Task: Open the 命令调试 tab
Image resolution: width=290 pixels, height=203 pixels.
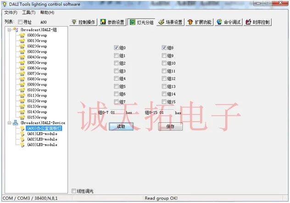Action: click(229, 22)
